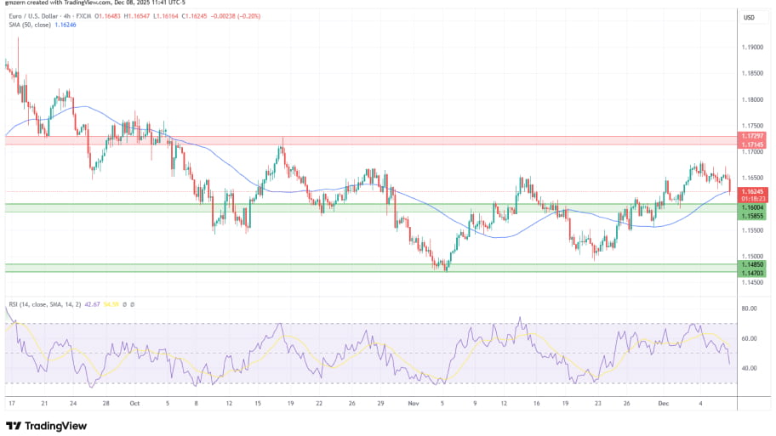Click the 24 date label on time axis

73,404
